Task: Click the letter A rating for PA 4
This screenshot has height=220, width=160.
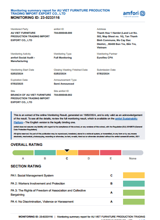Action: coord(112,202)
